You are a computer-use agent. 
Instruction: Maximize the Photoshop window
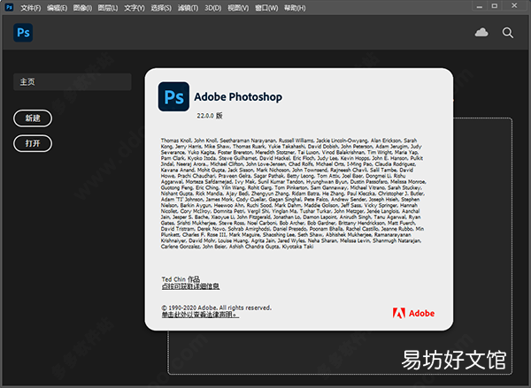495,6
